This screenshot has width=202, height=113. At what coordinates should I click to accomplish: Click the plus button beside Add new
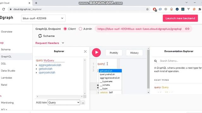(83, 103)
